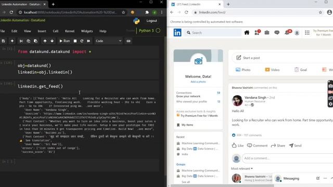This screenshot has width=333, height=187.
Task: Click Start a post box
Action: 283,58
